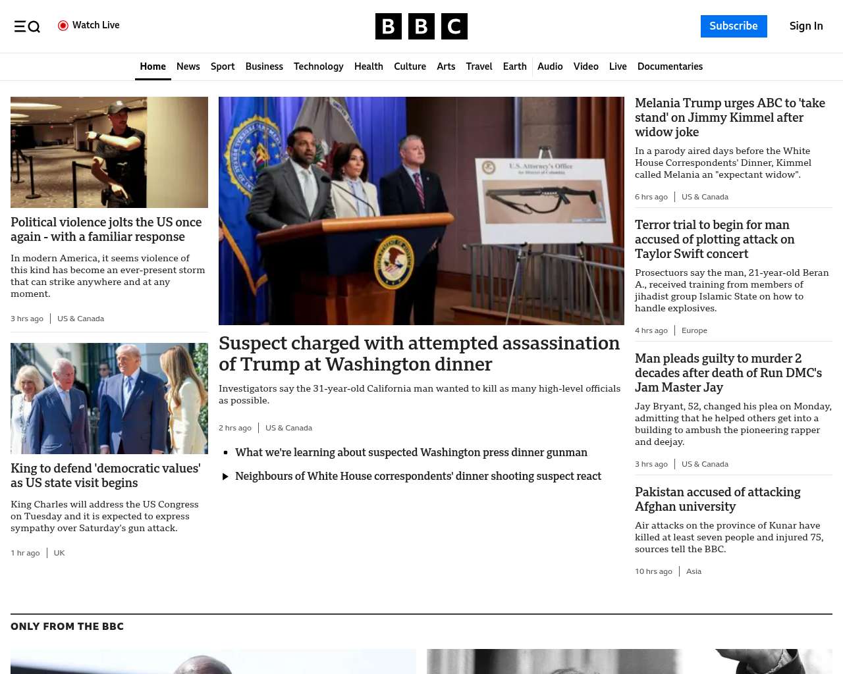
Task: Read the Melania Trump urges ABC story
Action: [x=730, y=117]
